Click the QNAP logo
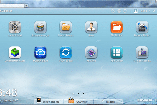157x105 pixels. click(x=145, y=100)
